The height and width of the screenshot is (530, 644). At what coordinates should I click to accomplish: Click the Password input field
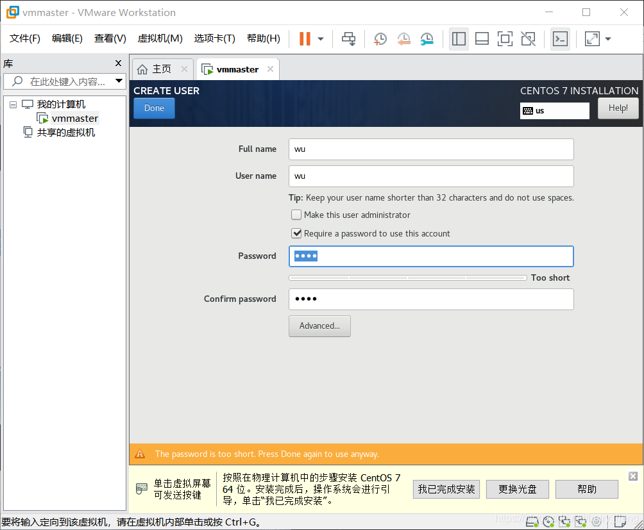(431, 256)
